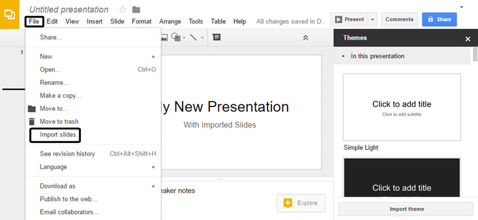
Task: Select the Line tool icon
Action: click(x=193, y=38)
